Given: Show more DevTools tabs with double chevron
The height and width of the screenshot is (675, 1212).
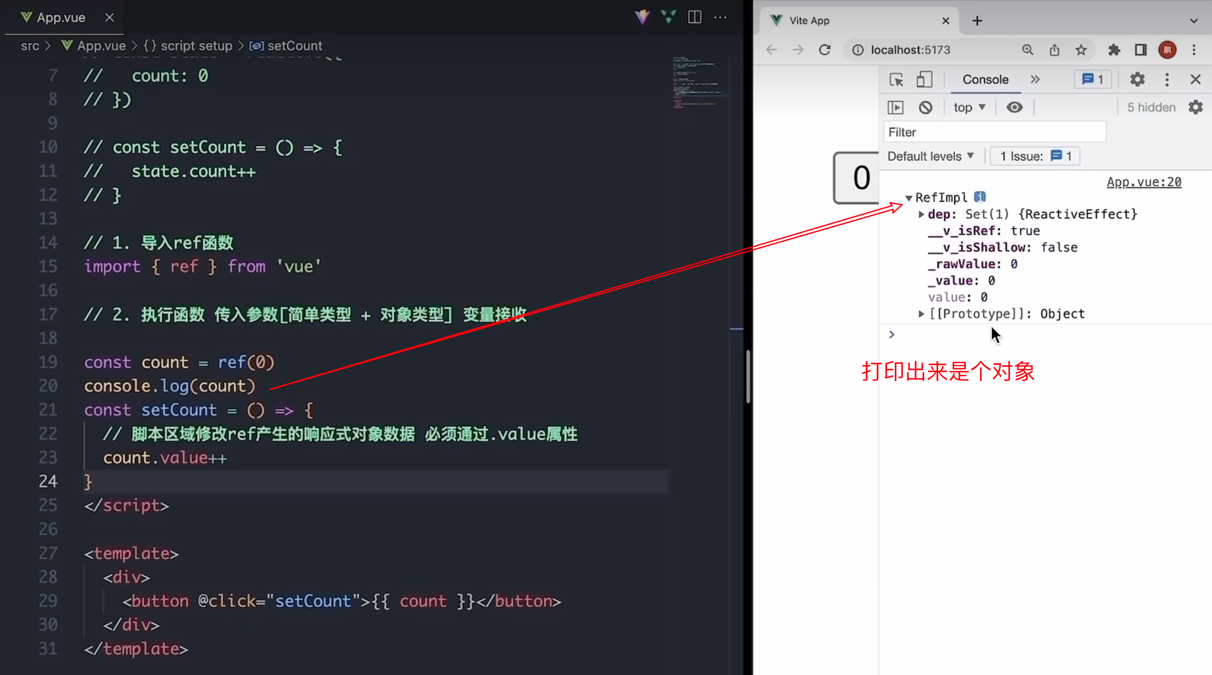Looking at the screenshot, I should [1035, 79].
